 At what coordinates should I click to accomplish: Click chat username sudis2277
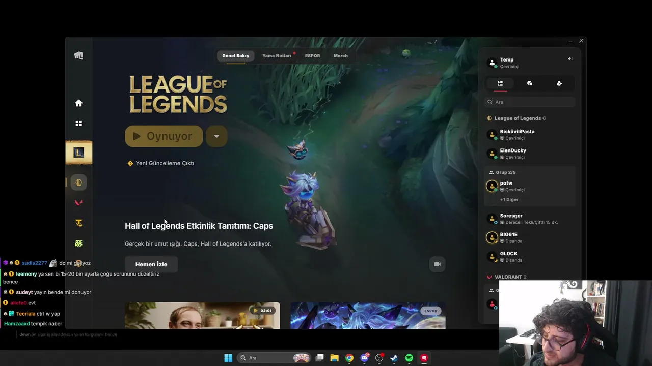34,263
